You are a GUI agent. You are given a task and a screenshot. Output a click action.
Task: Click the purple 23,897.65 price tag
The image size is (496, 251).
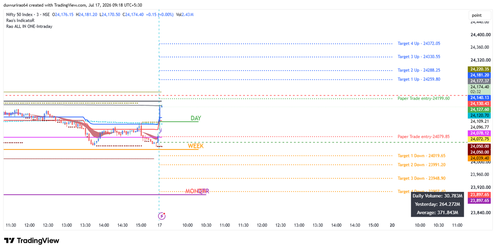479,201
